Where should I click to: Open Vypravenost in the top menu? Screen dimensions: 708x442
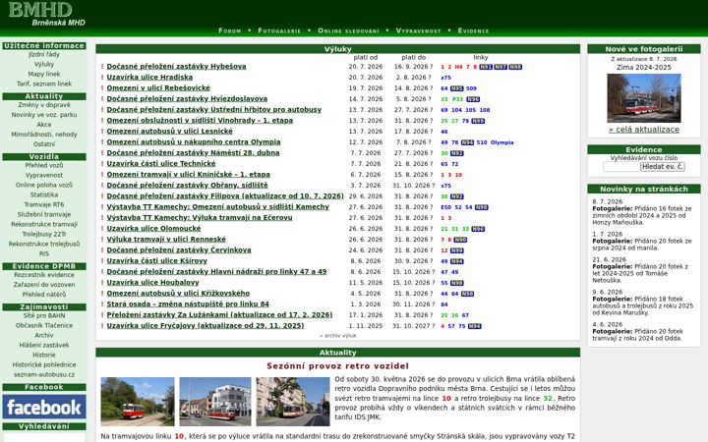[x=418, y=30]
